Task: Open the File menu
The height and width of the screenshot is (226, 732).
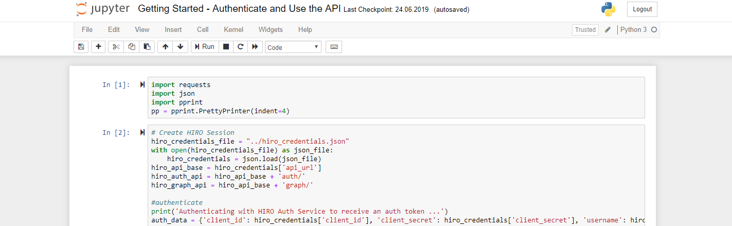Action: (87, 30)
